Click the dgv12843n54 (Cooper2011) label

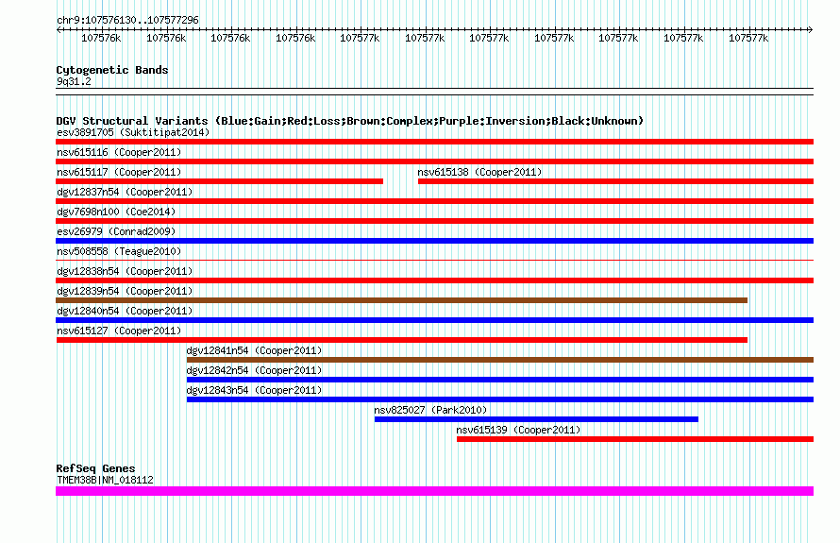[254, 390]
